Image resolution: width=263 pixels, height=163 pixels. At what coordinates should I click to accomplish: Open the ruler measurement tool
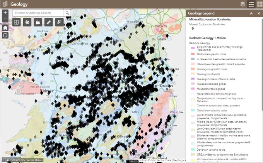(49, 22)
